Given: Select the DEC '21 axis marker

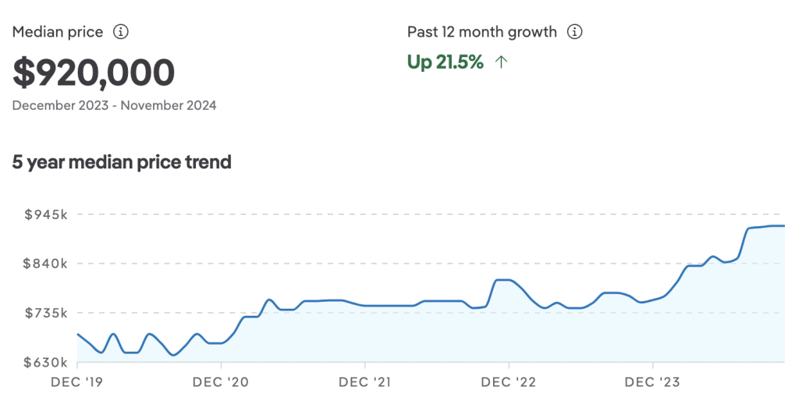Looking at the screenshot, I should (x=364, y=382).
